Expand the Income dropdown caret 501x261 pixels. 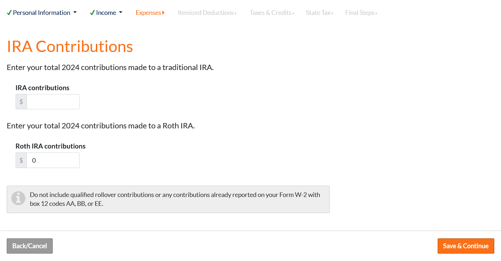121,12
